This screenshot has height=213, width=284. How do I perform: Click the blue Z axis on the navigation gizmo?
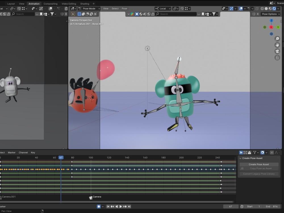(271, 20)
